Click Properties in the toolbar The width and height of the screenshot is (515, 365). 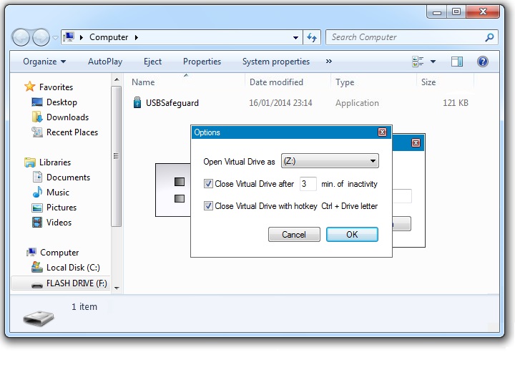click(x=202, y=62)
